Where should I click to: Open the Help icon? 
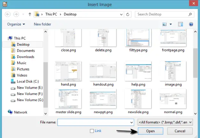pyautogui.click(x=191, y=24)
